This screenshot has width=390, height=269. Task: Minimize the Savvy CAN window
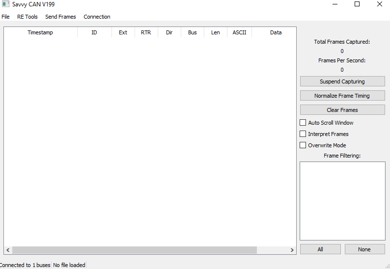point(335,4)
